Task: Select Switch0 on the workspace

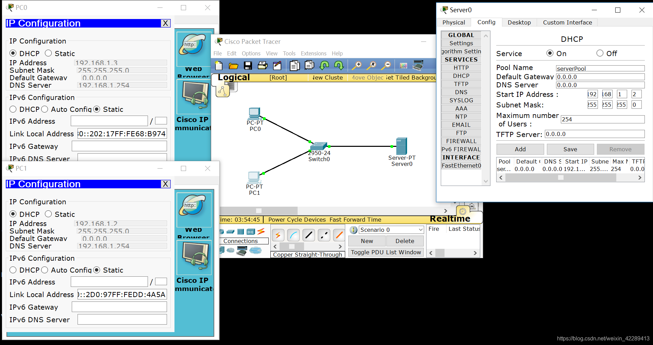Action: (319, 146)
